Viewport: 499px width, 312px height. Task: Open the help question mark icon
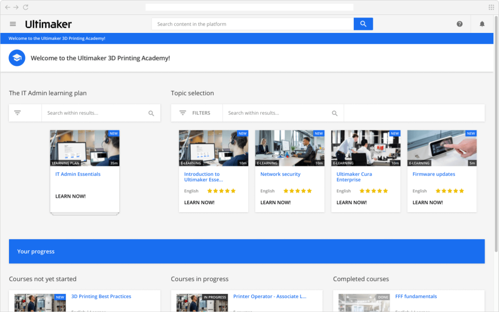[x=459, y=24]
